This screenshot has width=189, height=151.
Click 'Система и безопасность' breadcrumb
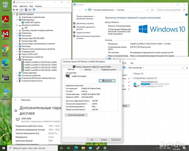coord(104,10)
